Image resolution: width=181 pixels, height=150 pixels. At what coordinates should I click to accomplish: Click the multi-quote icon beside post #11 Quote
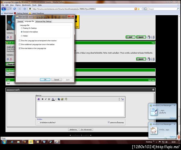coord(148,59)
